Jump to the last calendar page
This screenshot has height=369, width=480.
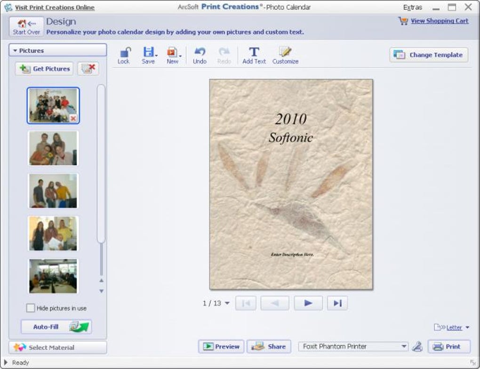pos(337,303)
